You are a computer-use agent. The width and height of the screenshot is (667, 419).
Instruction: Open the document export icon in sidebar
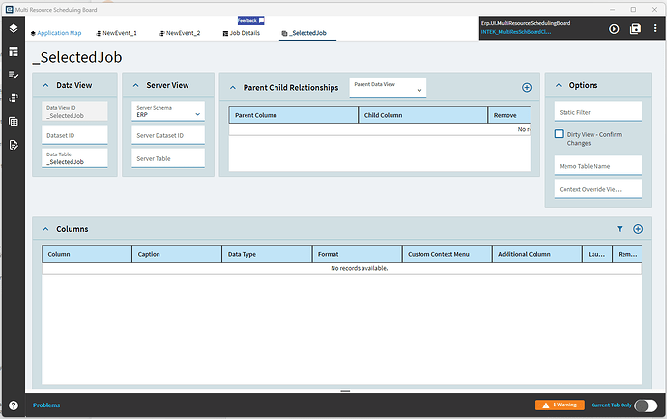(x=14, y=145)
